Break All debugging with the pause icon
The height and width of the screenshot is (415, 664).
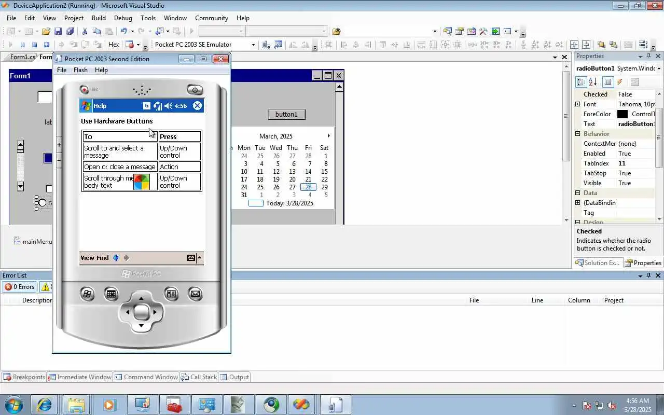click(x=22, y=45)
